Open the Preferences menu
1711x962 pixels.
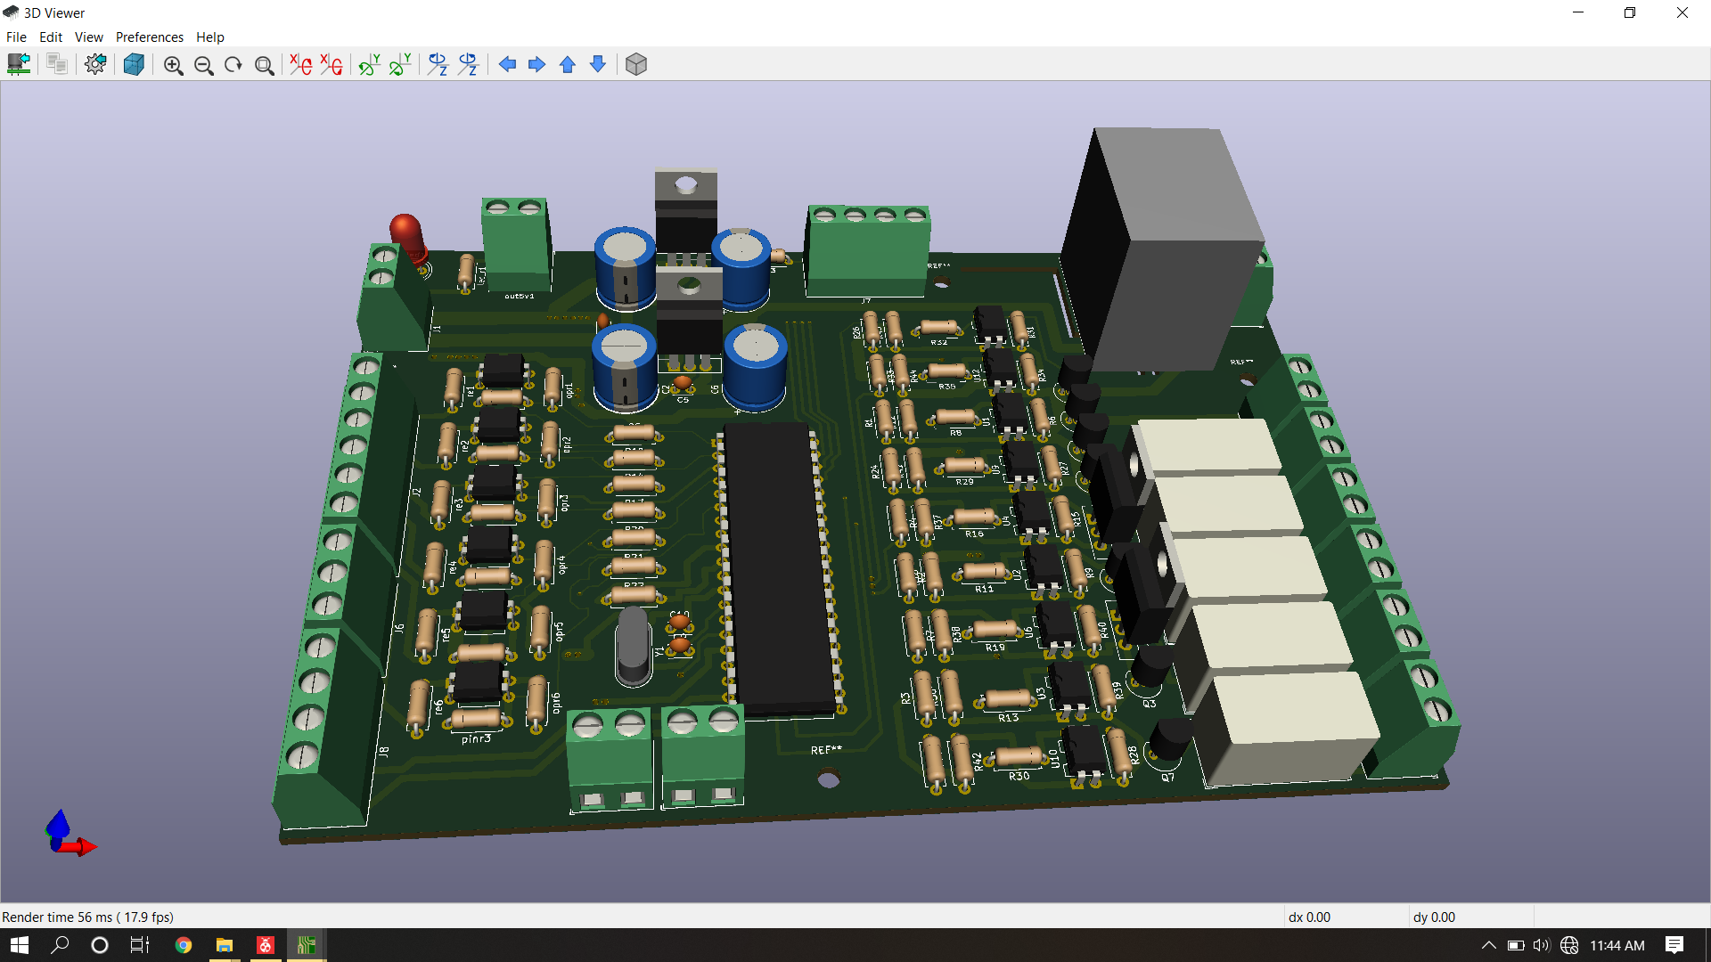coord(149,37)
